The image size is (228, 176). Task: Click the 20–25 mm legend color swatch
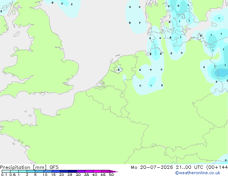pyautogui.click(x=64, y=171)
